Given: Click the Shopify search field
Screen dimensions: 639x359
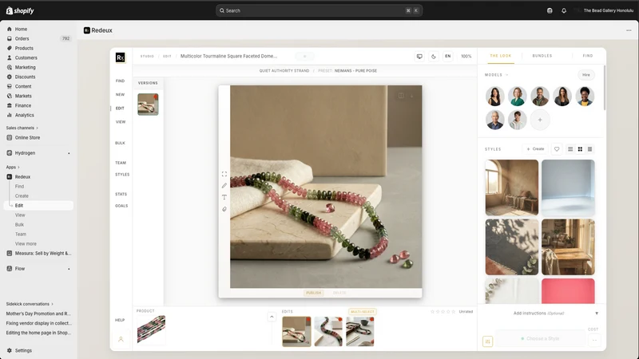Looking at the screenshot, I should pos(319,10).
